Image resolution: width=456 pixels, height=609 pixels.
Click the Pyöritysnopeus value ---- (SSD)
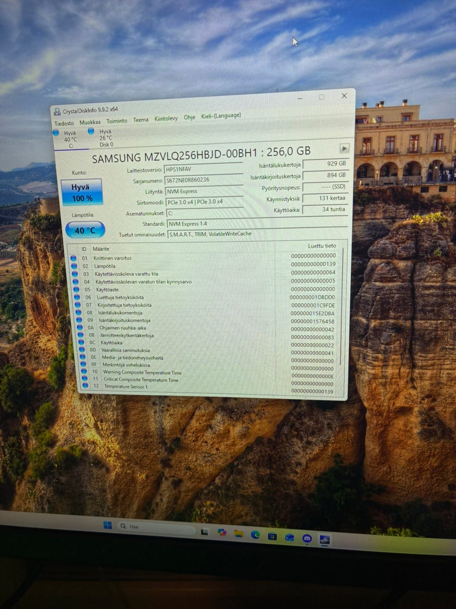(325, 187)
